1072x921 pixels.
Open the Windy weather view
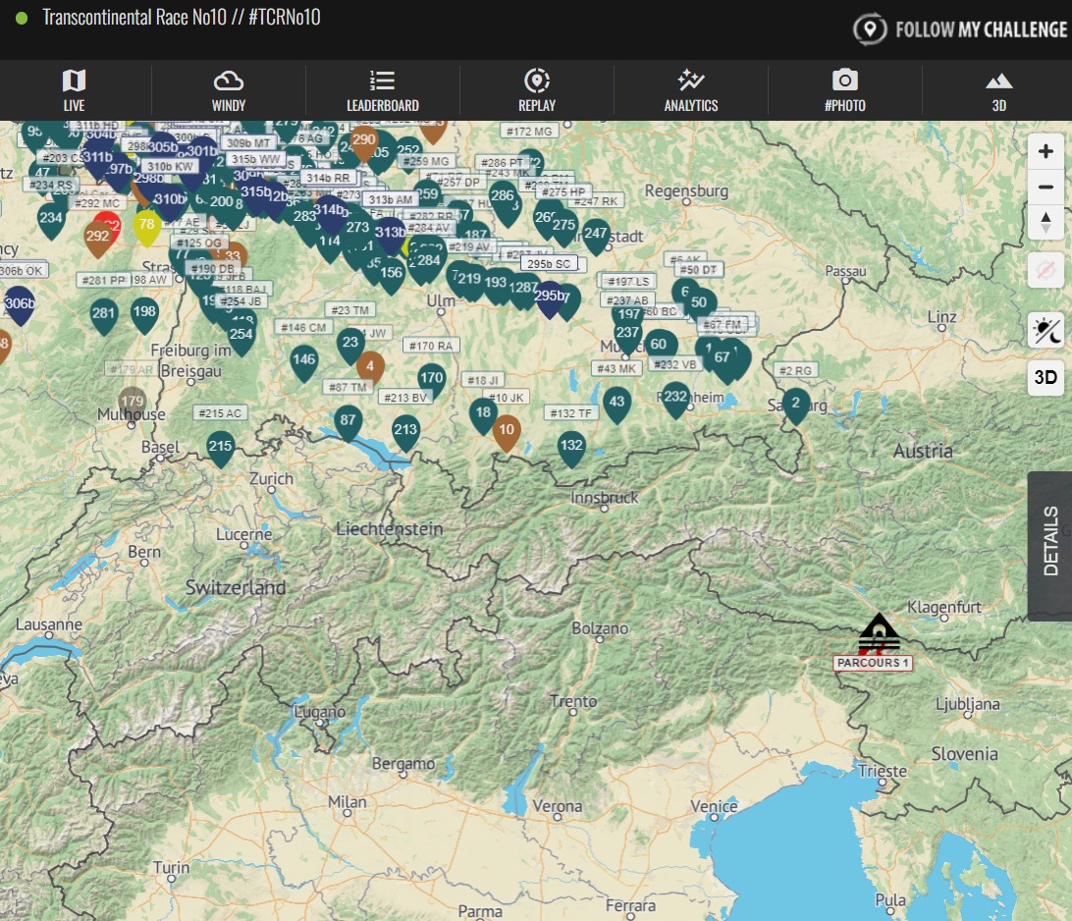click(x=228, y=89)
